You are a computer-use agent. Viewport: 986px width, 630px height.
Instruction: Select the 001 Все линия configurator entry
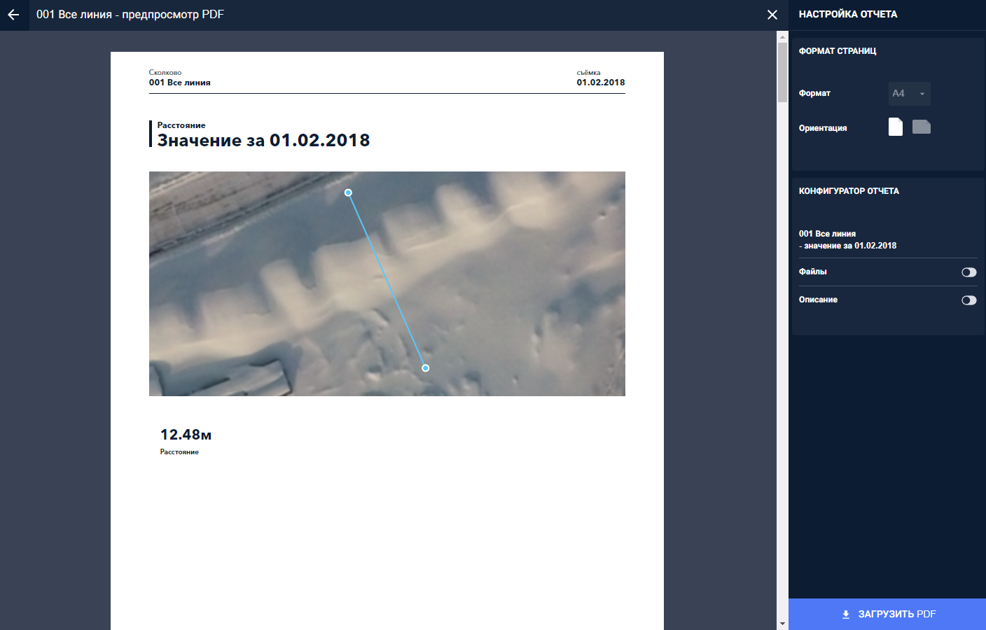(847, 239)
